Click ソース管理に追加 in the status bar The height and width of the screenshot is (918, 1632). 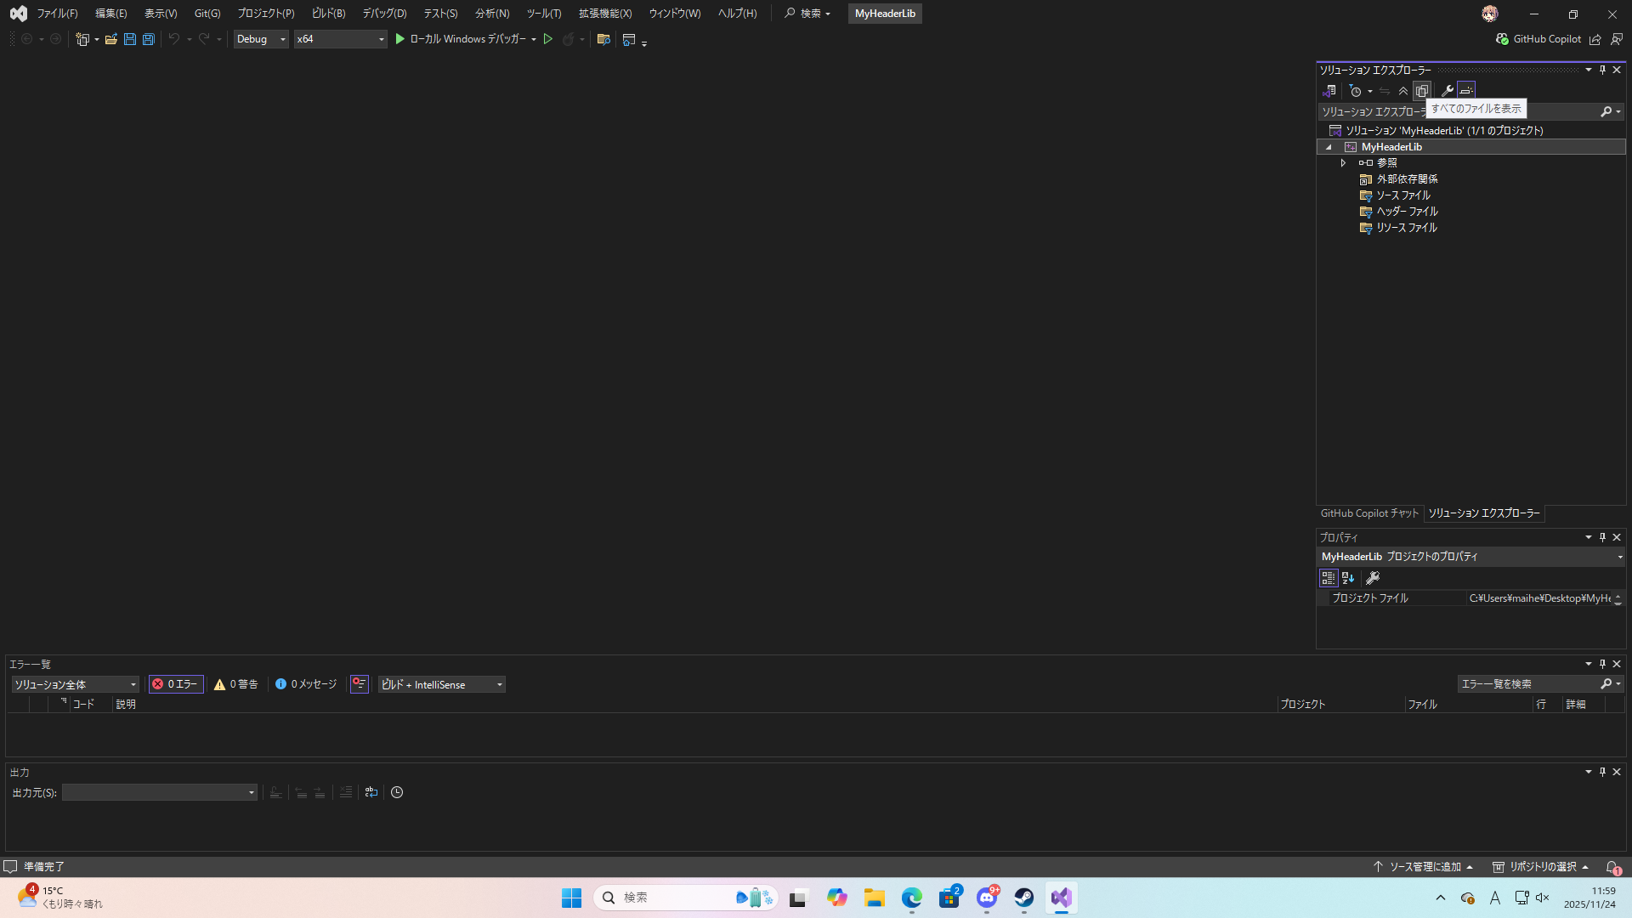coord(1425,867)
